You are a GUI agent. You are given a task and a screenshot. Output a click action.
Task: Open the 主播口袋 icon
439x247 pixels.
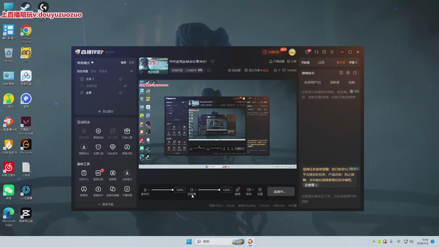tap(98, 147)
